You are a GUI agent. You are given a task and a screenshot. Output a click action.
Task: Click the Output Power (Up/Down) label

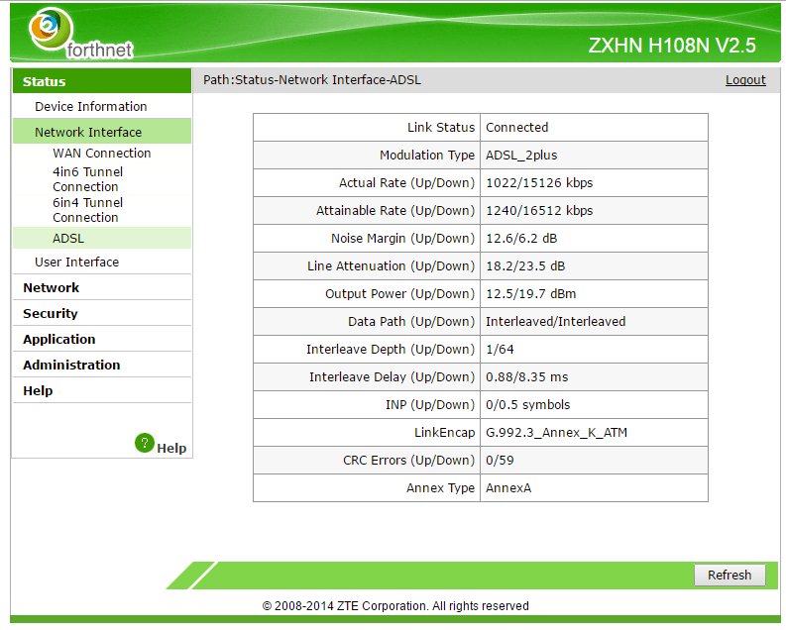[399, 294]
